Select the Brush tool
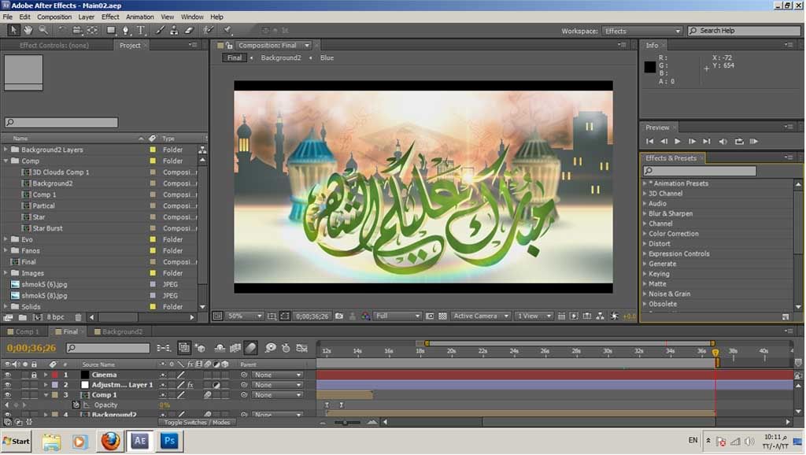 (160, 31)
